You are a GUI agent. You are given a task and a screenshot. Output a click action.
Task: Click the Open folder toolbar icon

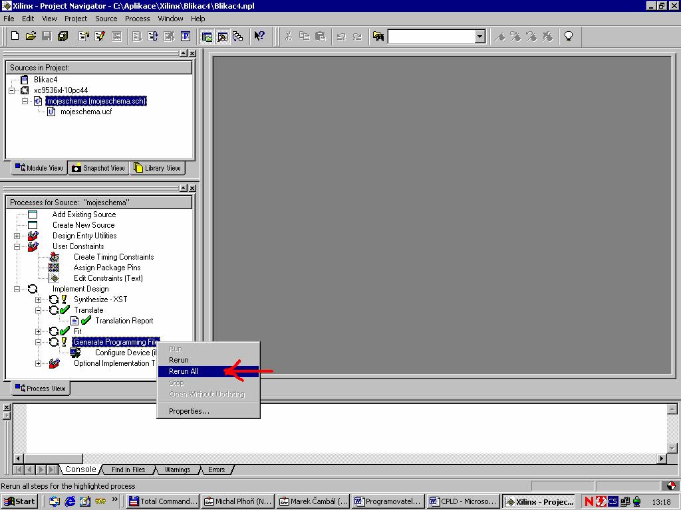coord(31,36)
